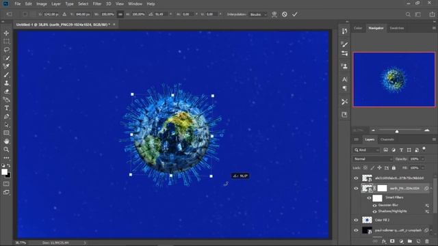Select the Path Selection tool
This screenshot has height=246, width=438.
(x=6, y=125)
